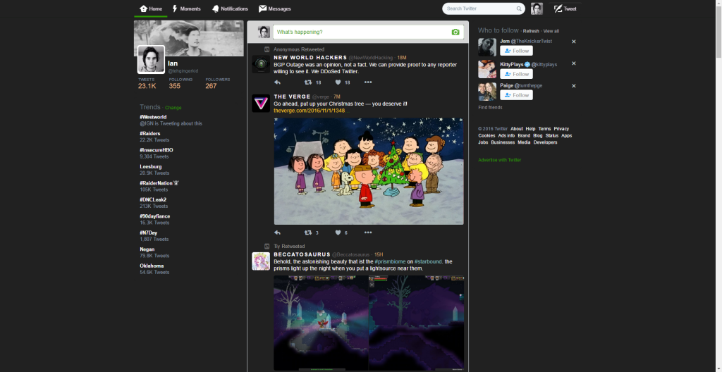Follow Paige @turnthepge
This screenshot has height=372, width=722.
tap(516, 95)
